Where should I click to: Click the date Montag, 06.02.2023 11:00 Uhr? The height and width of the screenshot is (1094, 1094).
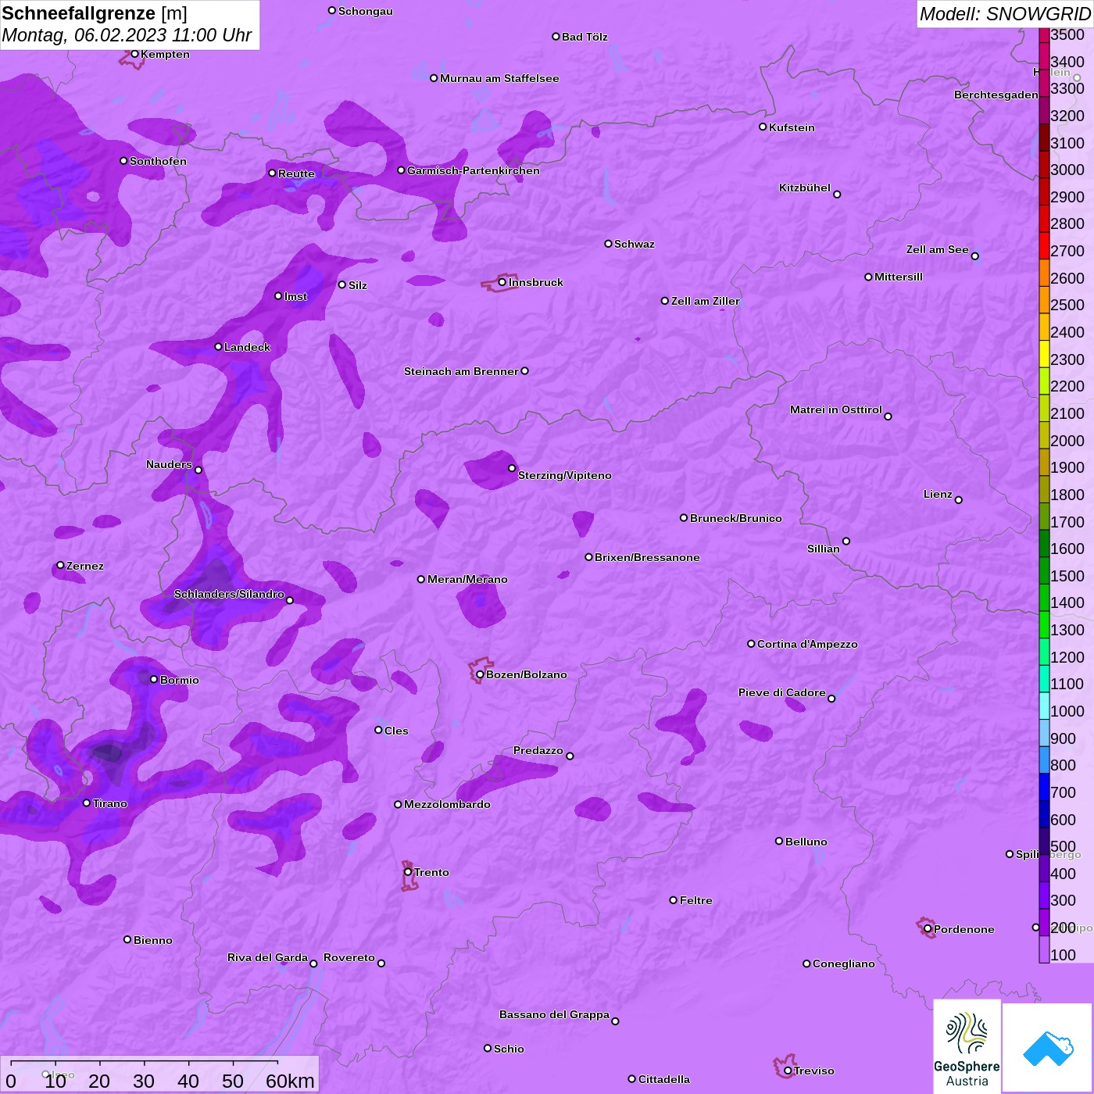(127, 35)
